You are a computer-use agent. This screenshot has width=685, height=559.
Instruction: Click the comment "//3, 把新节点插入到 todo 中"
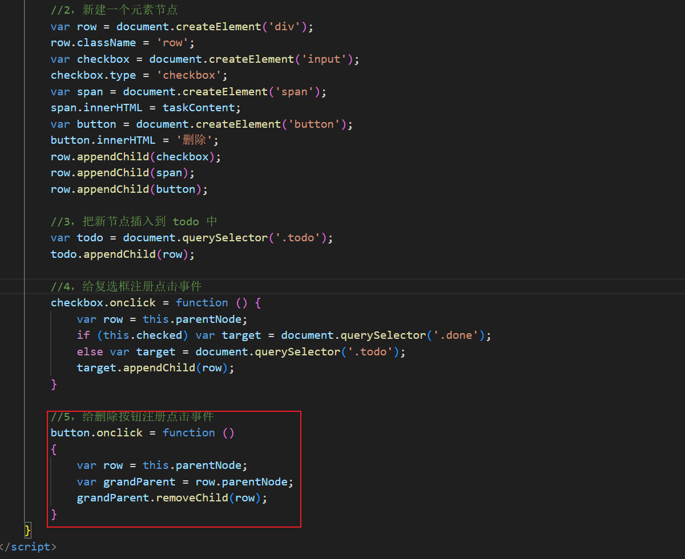coord(134,221)
